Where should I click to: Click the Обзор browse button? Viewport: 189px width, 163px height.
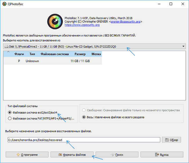(x=171, y=140)
